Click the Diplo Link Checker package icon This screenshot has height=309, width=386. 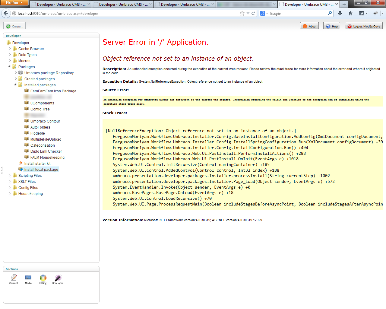(x=27, y=151)
